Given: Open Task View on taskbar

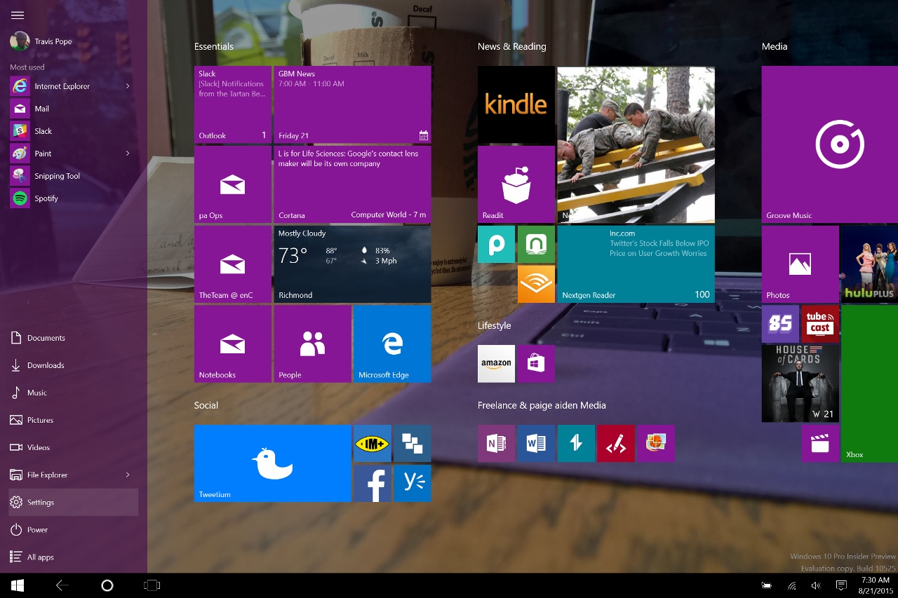Looking at the screenshot, I should [x=152, y=585].
